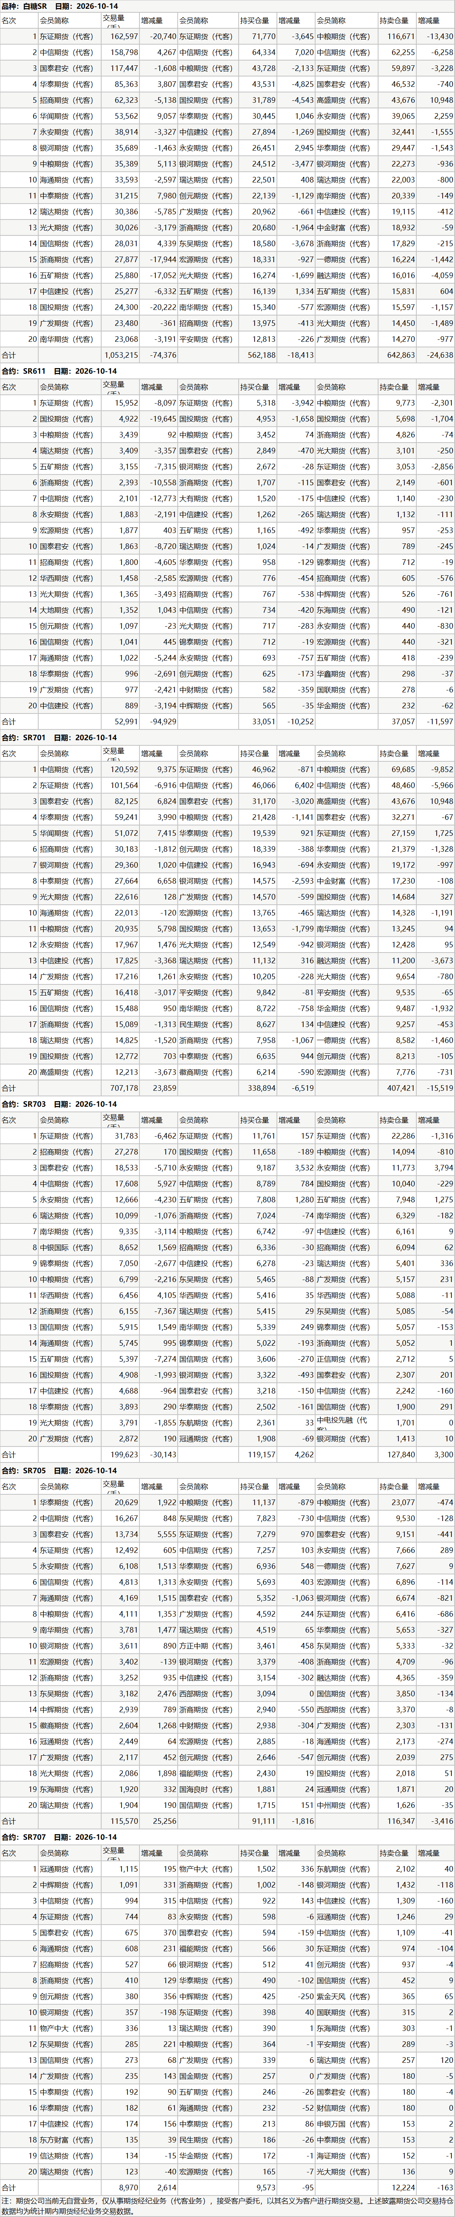This screenshot has width=455, height=2217.
Task: Click long position value 71,770
Action: (264, 36)
